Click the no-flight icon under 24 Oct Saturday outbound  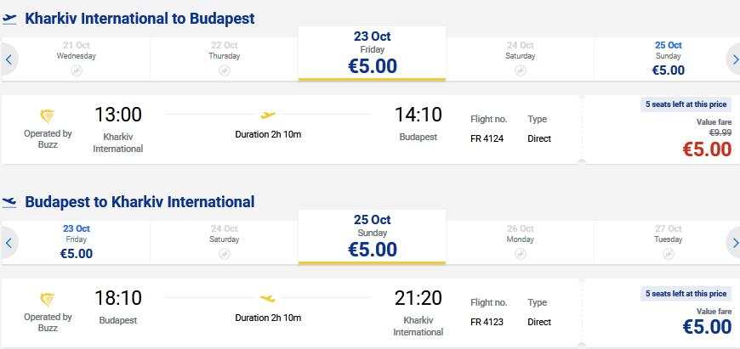[x=520, y=70]
